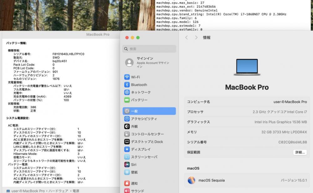The width and height of the screenshot is (313, 193).
Task: Open the Sound speaker icon
Action: (x=127, y=191)
